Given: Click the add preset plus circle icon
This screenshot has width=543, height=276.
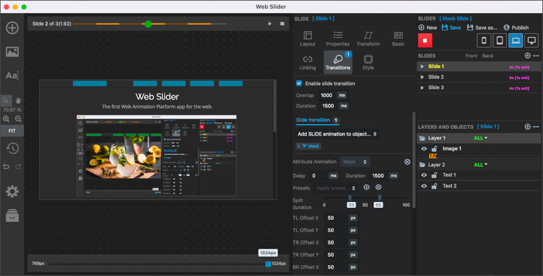Looking at the screenshot, I should [x=366, y=187].
